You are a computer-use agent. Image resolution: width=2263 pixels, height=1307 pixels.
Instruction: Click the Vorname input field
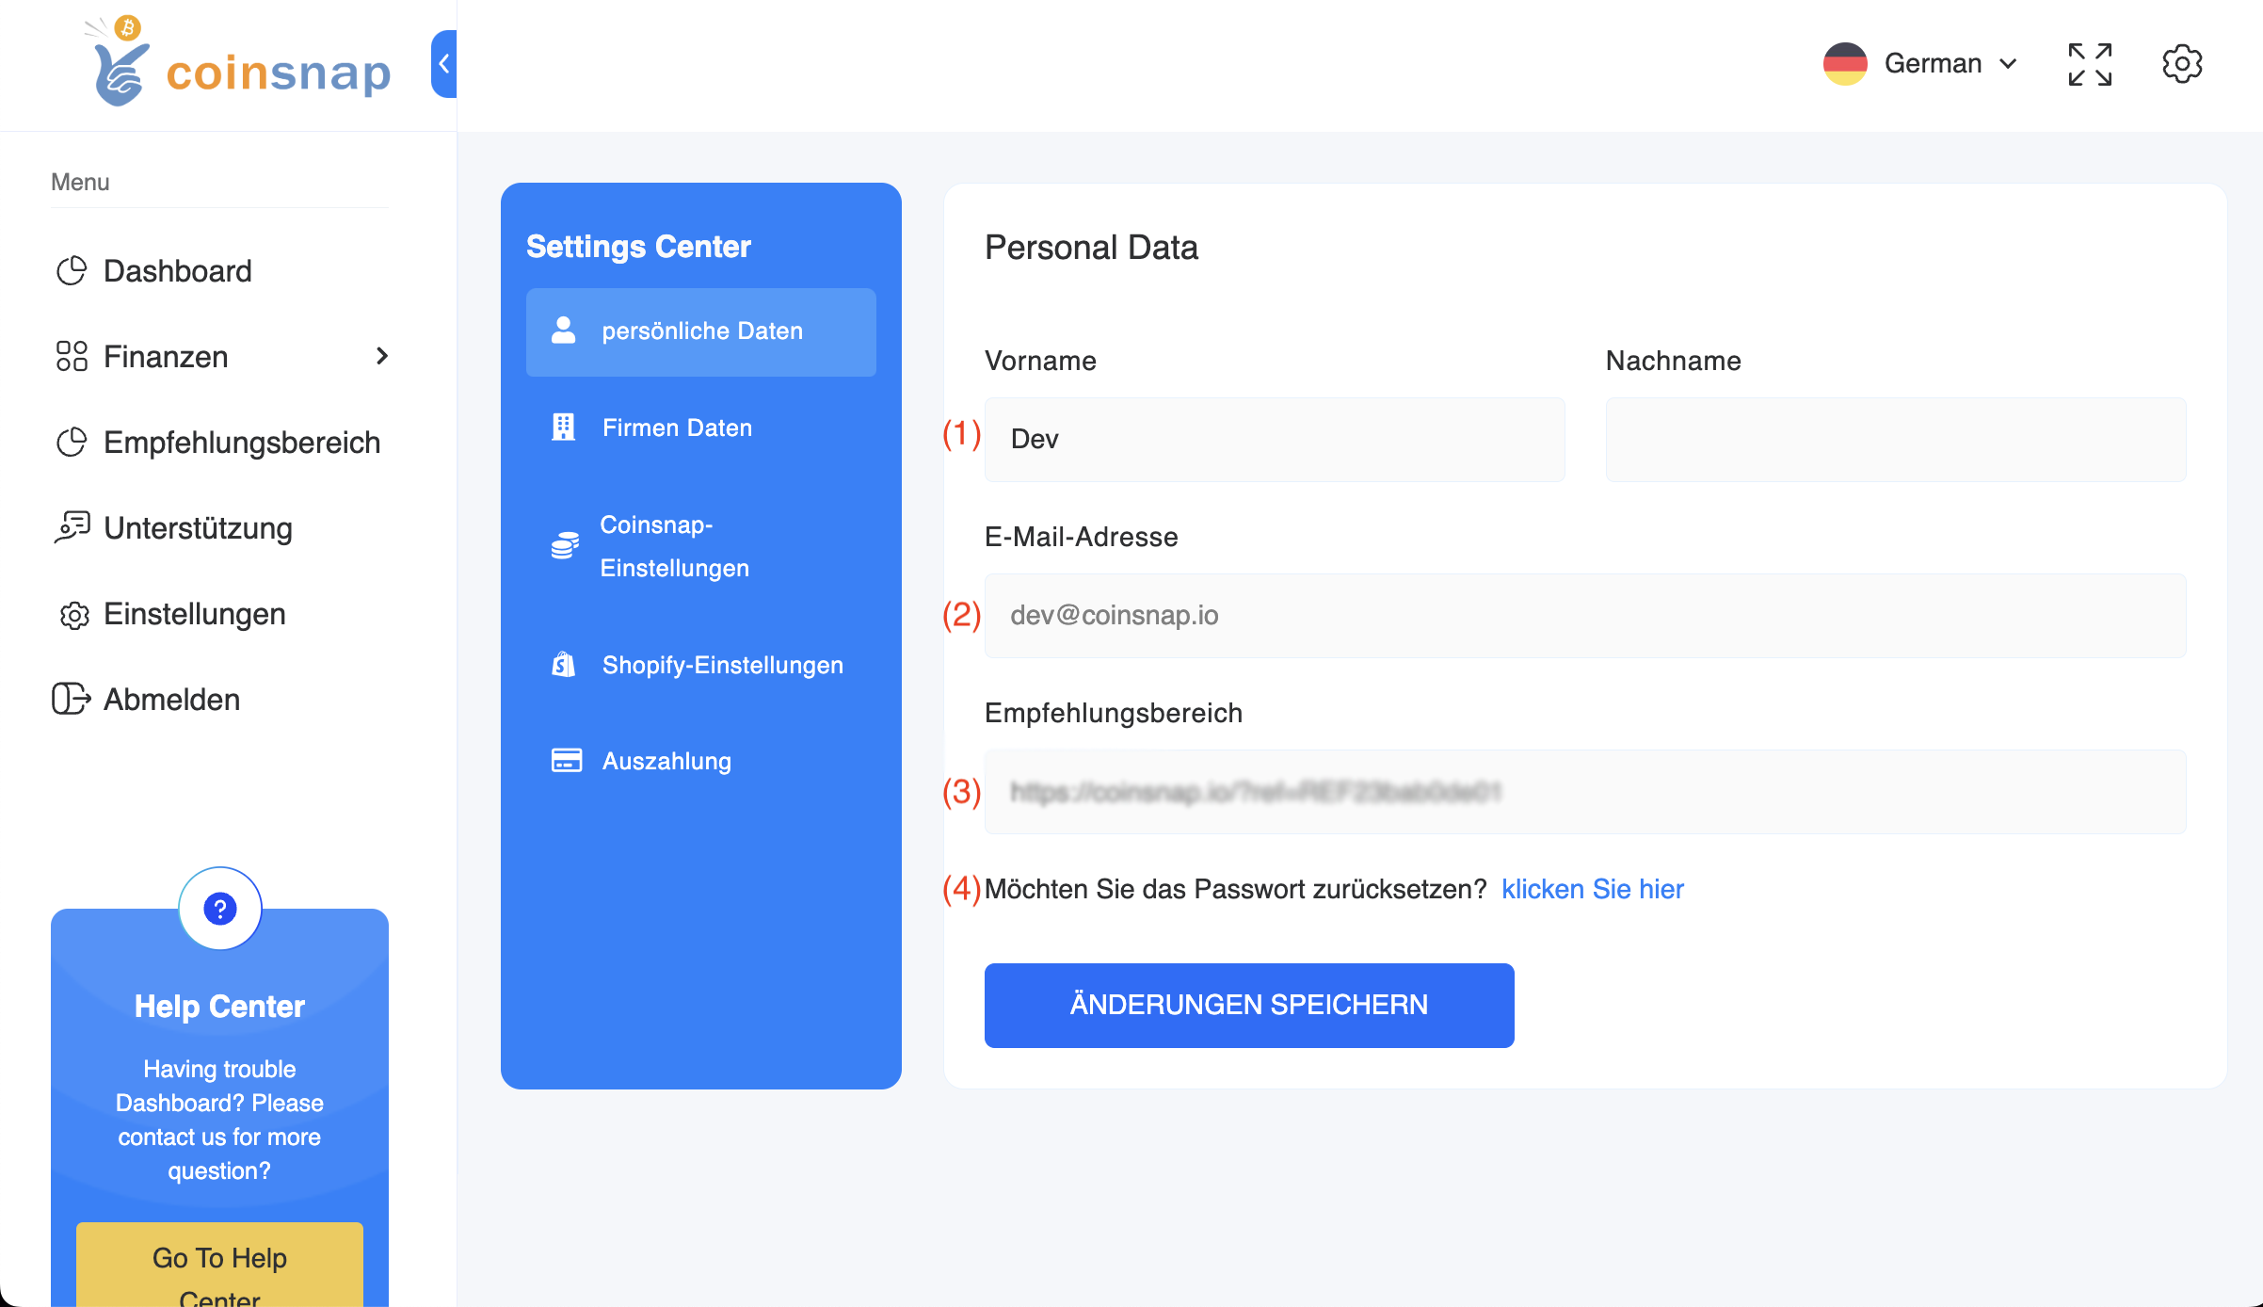(x=1274, y=437)
